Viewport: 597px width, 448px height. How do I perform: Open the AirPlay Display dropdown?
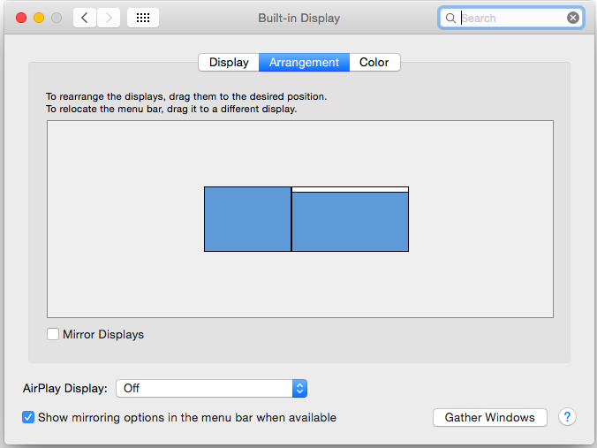pyautogui.click(x=211, y=388)
